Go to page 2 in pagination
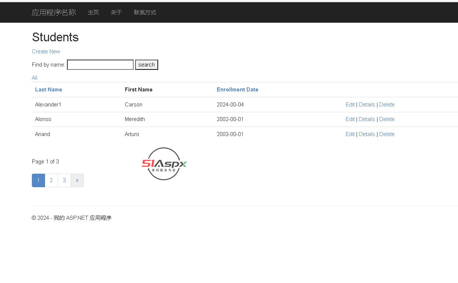This screenshot has height=283, width=458. coord(51,180)
